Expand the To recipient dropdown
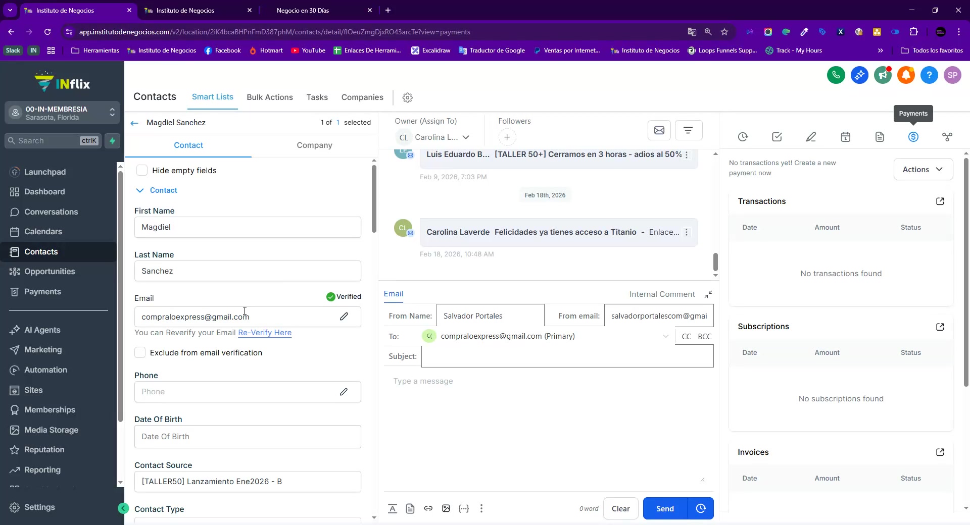This screenshot has width=970, height=525. [x=665, y=336]
